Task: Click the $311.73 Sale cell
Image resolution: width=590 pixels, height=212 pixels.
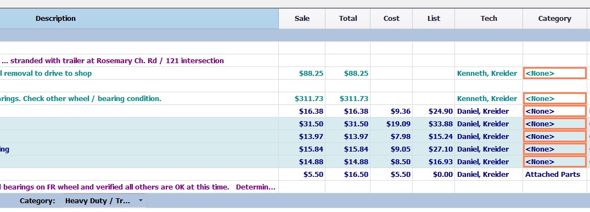Action: point(302,99)
